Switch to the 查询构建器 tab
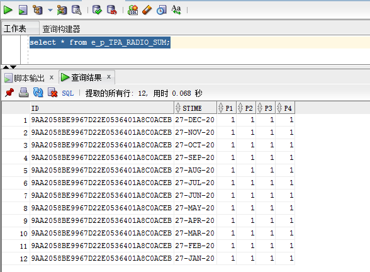 (61, 29)
